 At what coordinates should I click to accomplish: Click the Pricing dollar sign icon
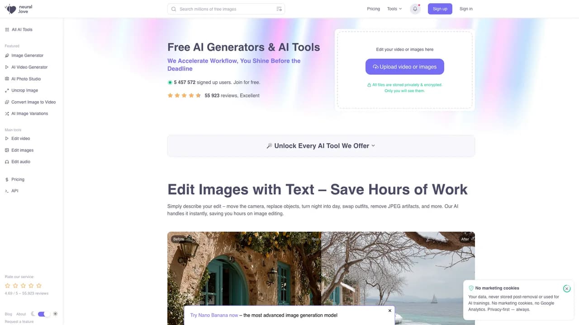pos(7,180)
